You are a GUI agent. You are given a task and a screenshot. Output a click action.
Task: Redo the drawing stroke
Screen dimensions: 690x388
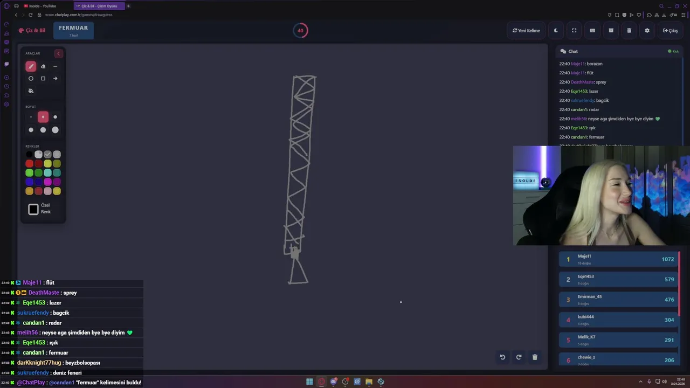coord(519,357)
